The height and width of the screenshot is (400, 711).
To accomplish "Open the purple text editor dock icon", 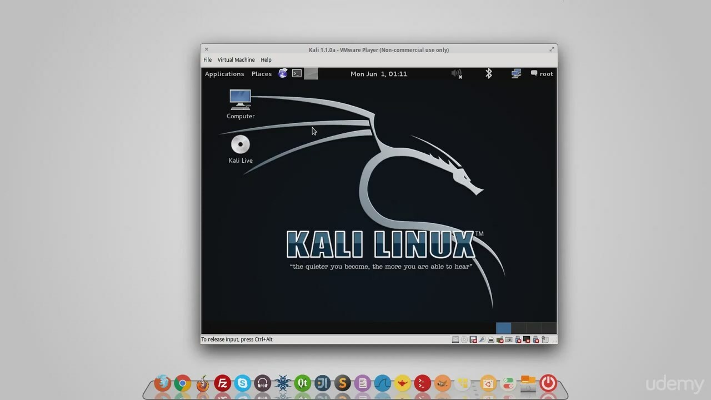I will (363, 383).
